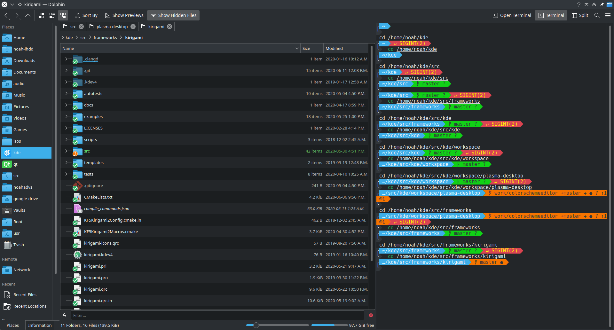Open the Sort By dropdown
614x330 pixels.
[x=86, y=15]
